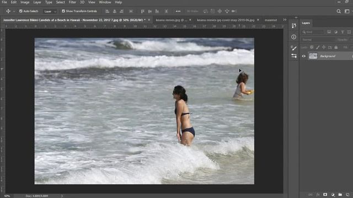Select the Move tool icon in options bar
This screenshot has width=353, height=198.
(x=8, y=11)
